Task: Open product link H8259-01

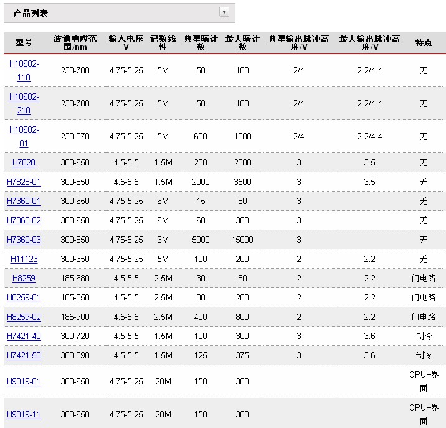Action: click(x=24, y=297)
